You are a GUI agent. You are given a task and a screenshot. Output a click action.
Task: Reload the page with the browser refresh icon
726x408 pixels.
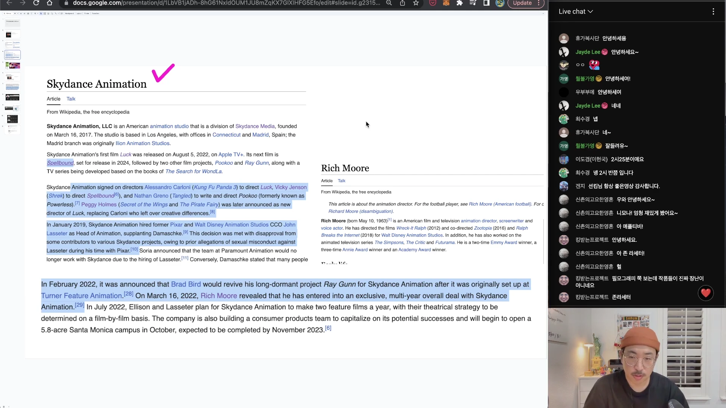click(36, 3)
